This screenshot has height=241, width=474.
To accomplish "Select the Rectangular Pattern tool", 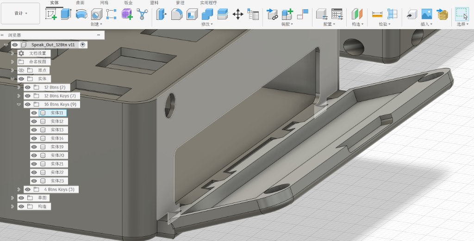I will click(111, 14).
